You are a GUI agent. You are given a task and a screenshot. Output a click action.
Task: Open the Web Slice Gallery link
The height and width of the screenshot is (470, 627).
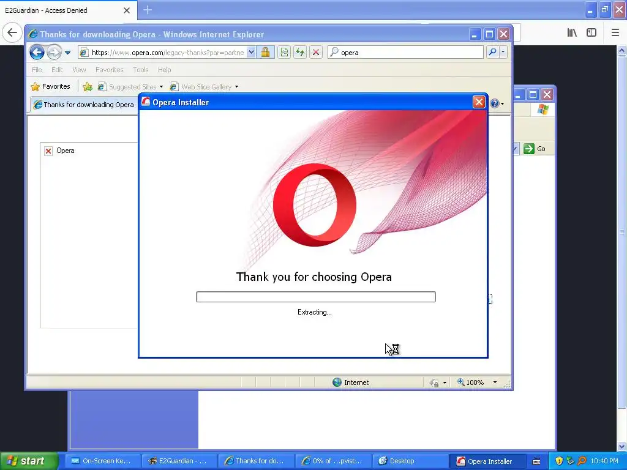click(x=201, y=87)
